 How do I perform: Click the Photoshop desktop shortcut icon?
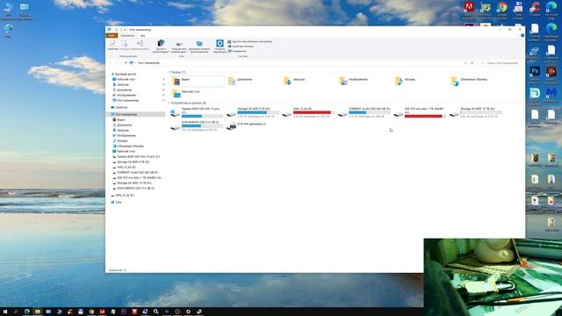[x=535, y=71]
